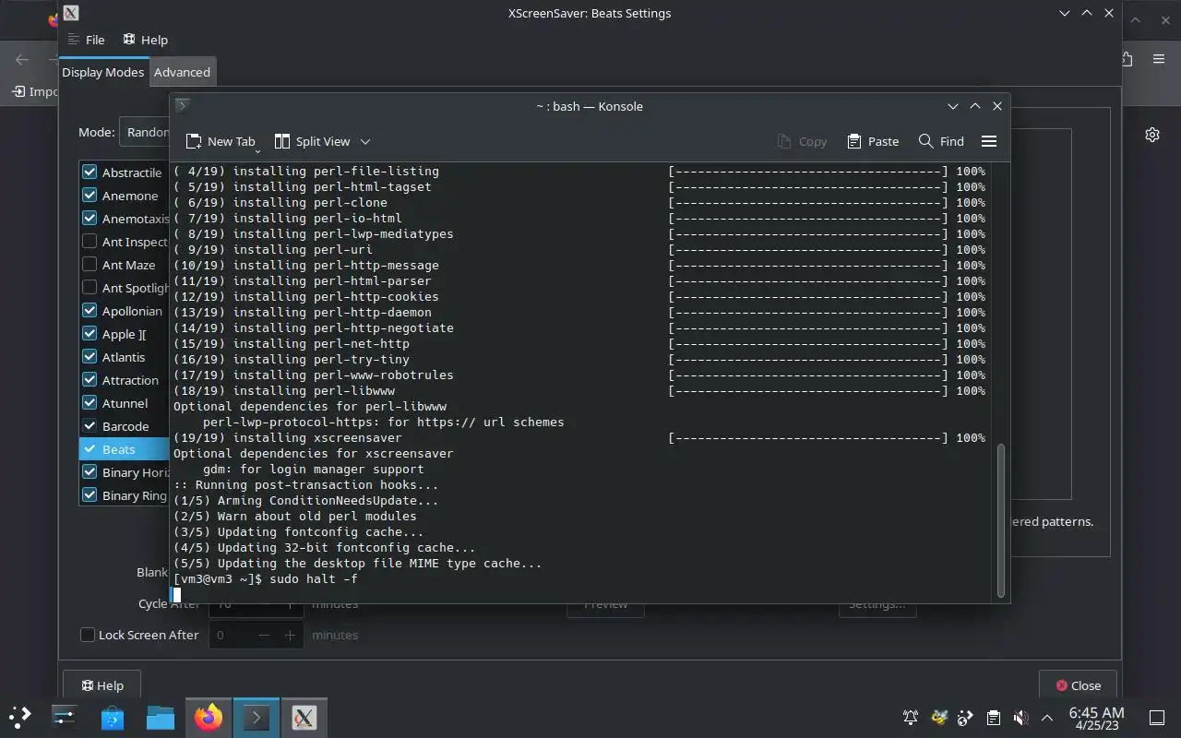The width and height of the screenshot is (1181, 738).
Task: Decrease Lock Screen After minutes value
Action: [x=265, y=635]
